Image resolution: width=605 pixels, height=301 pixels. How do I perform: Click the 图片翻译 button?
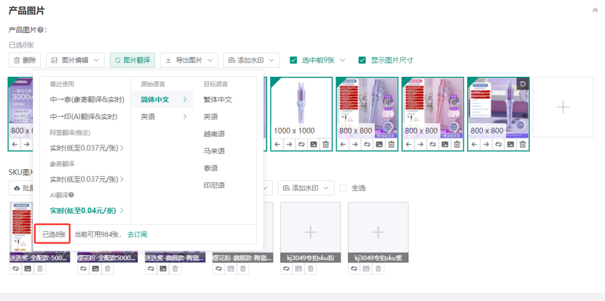coord(132,60)
